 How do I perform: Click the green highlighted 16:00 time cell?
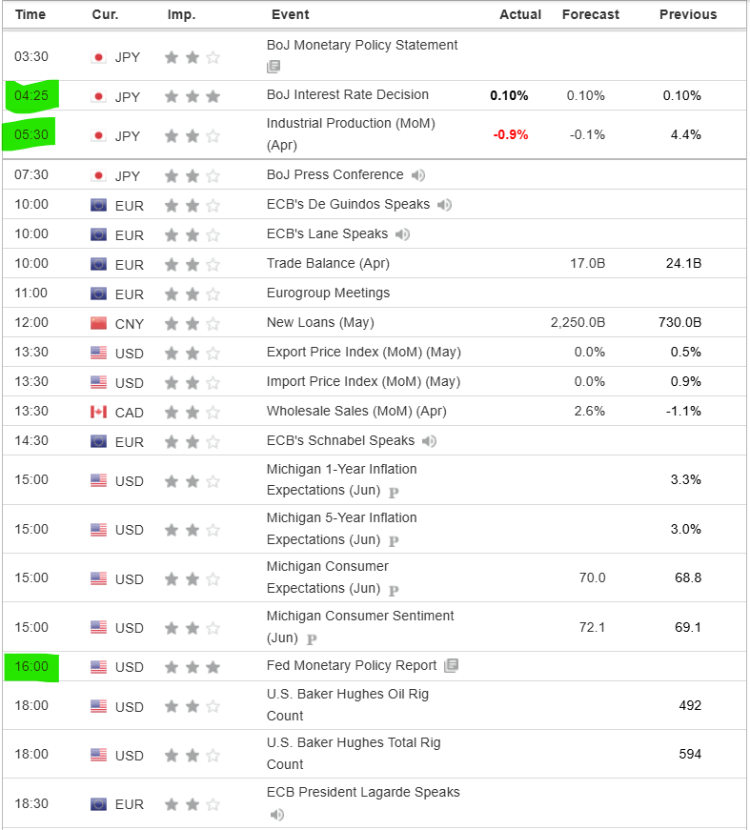(31, 667)
